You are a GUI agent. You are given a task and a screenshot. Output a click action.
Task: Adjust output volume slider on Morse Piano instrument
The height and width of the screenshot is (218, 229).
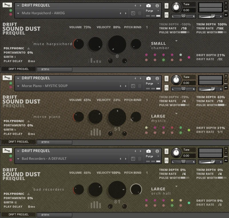210,89
